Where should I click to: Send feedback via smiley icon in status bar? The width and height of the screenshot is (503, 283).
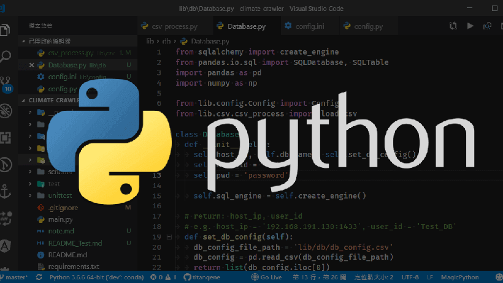click(x=499, y=277)
